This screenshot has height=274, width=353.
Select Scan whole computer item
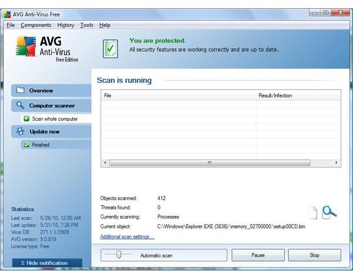(56, 119)
